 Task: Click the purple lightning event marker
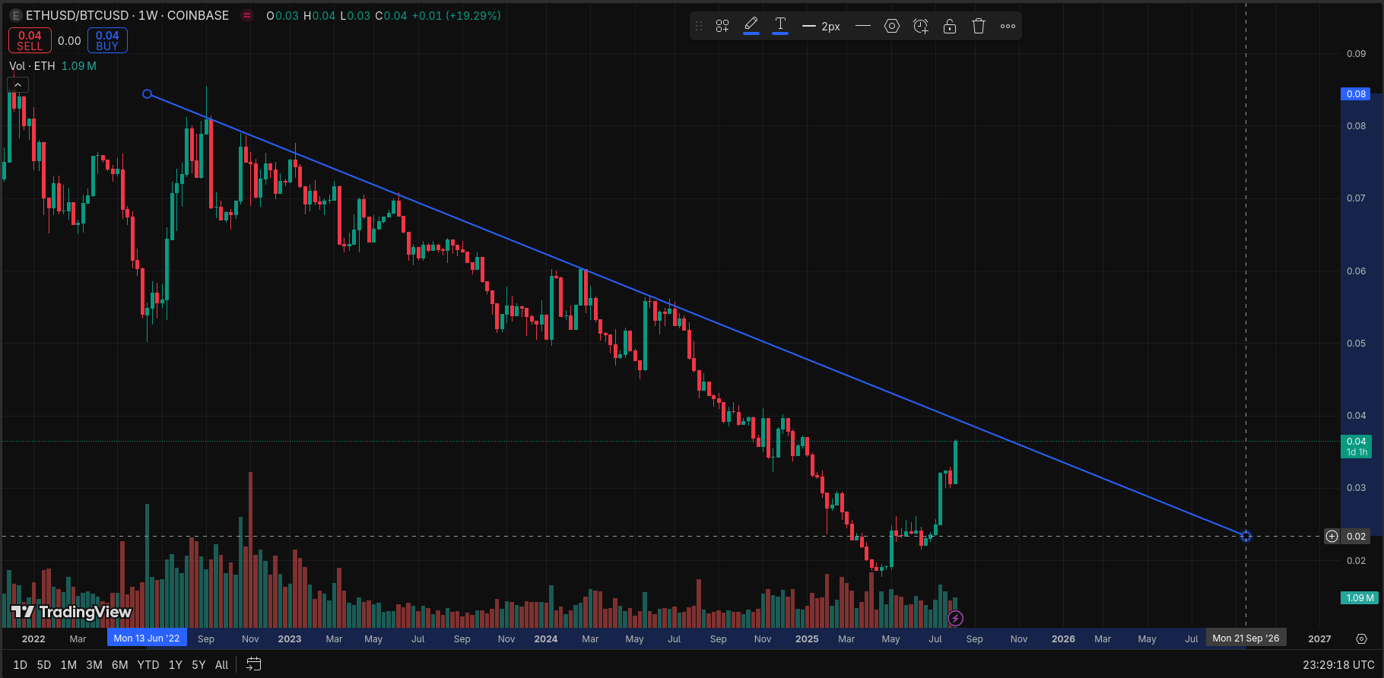tap(956, 619)
